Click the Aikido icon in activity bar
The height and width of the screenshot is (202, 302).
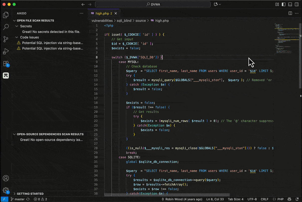6,75
